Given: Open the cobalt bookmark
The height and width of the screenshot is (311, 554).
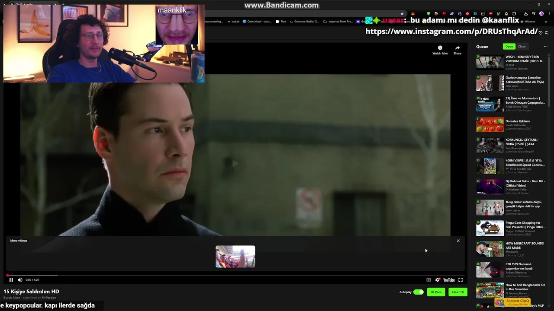Looking at the screenshot, I should click(234, 22).
